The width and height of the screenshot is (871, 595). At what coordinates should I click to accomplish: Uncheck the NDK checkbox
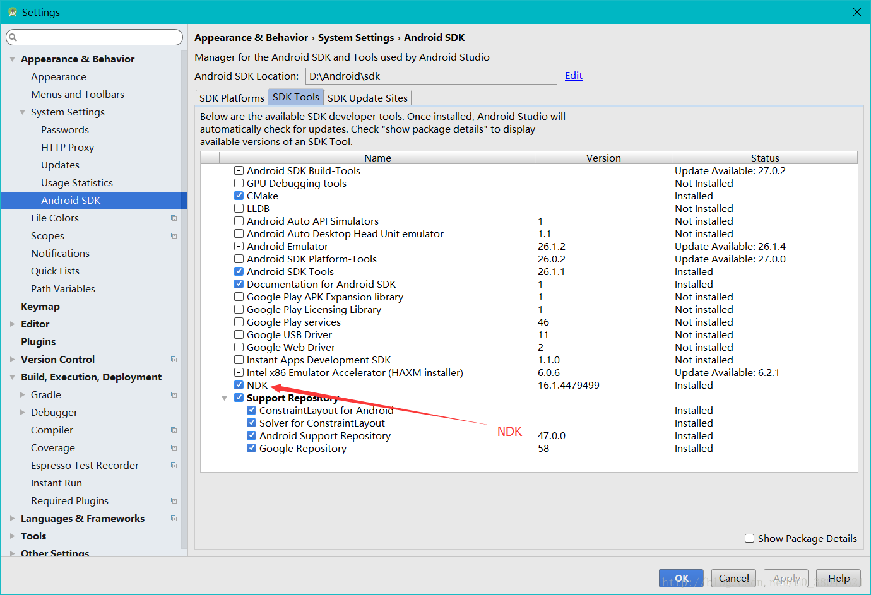(x=239, y=385)
